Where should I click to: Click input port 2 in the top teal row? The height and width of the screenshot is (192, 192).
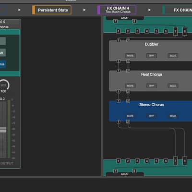click(128, 31)
